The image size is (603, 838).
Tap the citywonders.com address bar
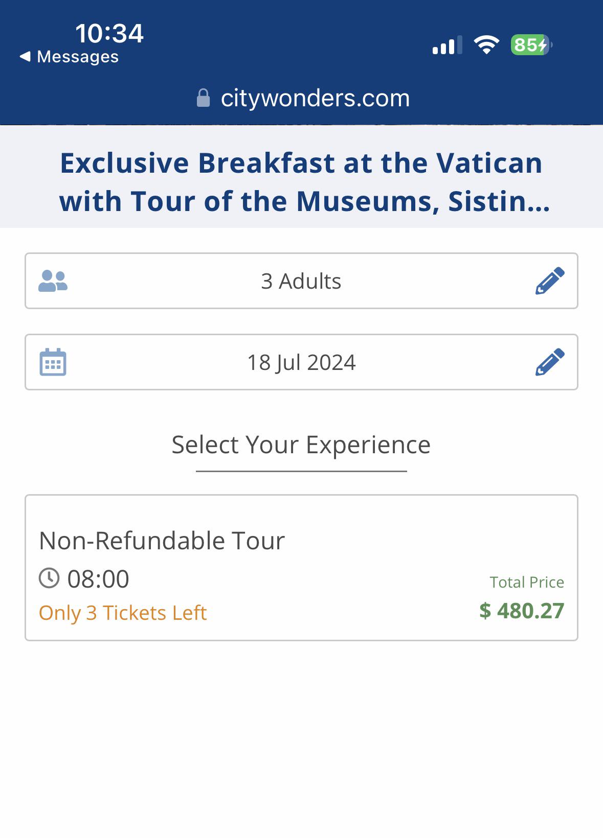pos(315,98)
